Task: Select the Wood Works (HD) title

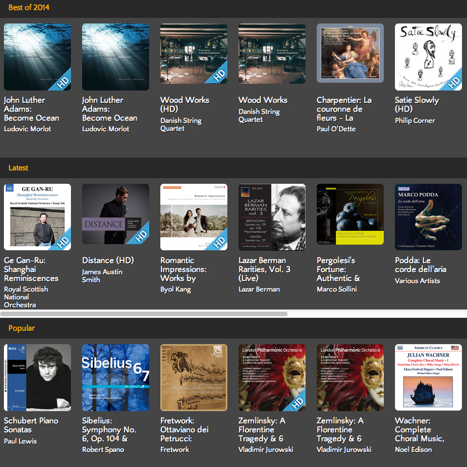Action: [x=185, y=104]
